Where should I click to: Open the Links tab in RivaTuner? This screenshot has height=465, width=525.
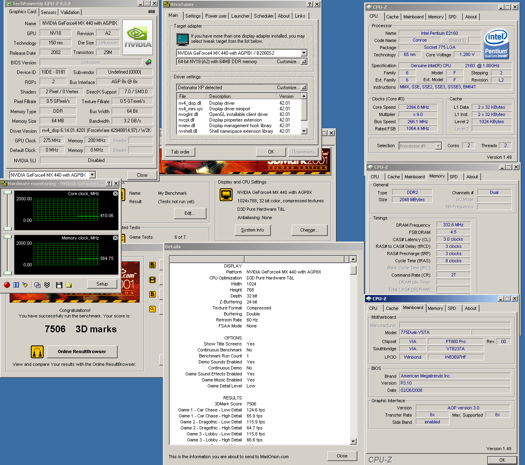[x=300, y=16]
